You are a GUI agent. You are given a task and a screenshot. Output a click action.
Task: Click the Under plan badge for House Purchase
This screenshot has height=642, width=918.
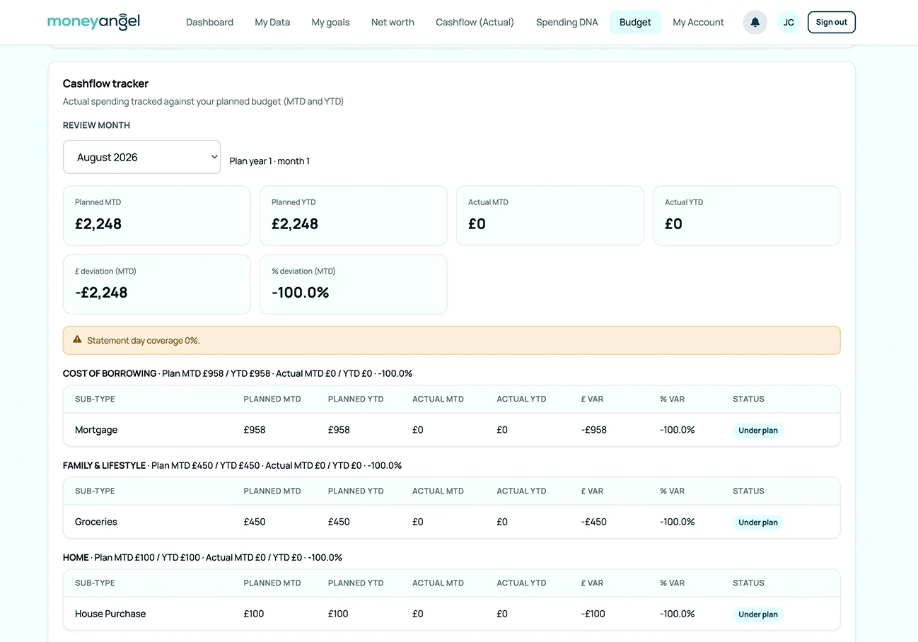click(x=757, y=614)
